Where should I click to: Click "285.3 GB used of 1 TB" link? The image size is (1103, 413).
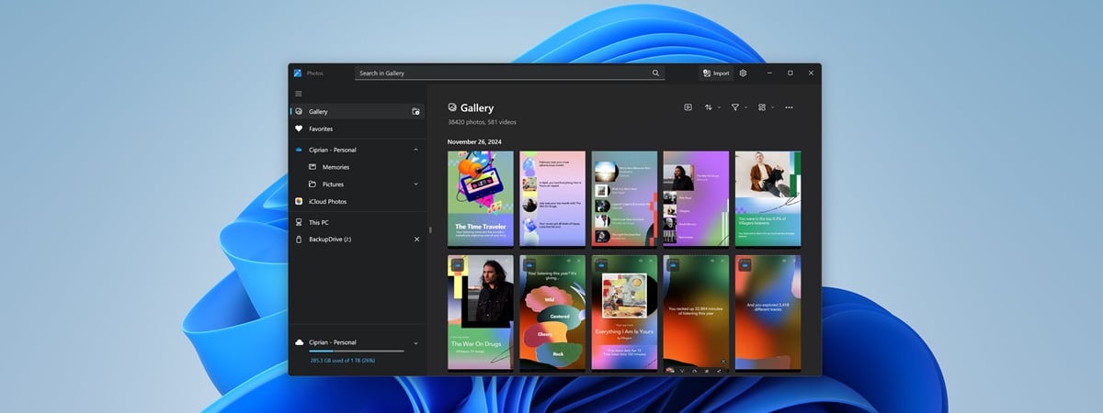343,361
